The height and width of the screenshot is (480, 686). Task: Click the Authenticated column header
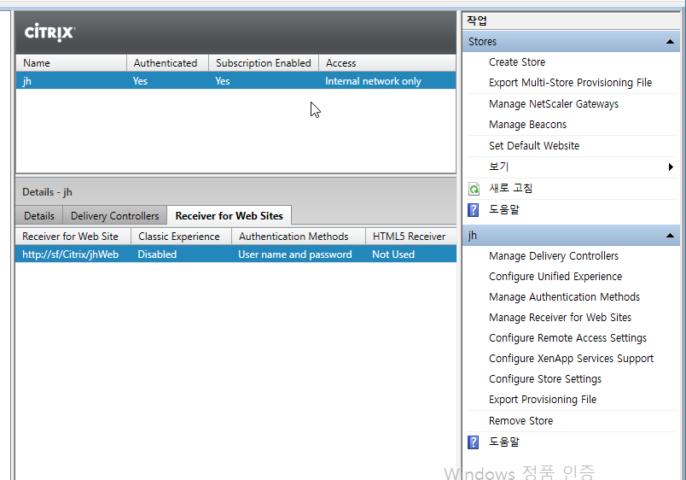[167, 63]
